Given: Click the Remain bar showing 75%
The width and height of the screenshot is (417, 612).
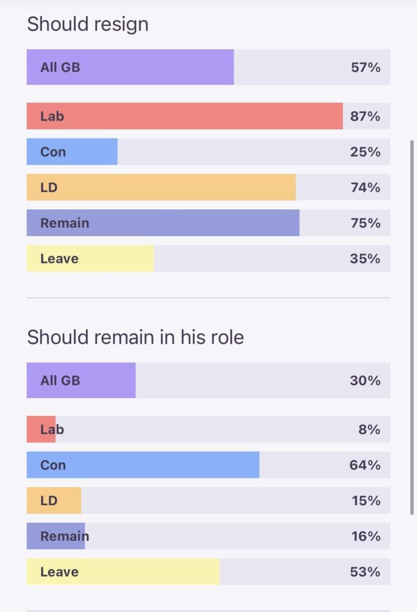Looking at the screenshot, I should pyautogui.click(x=163, y=223).
